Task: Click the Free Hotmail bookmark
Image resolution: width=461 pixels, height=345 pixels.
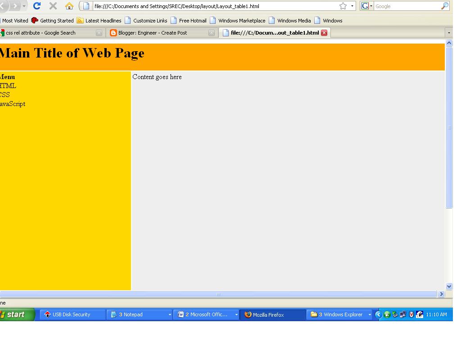Action: [x=192, y=20]
